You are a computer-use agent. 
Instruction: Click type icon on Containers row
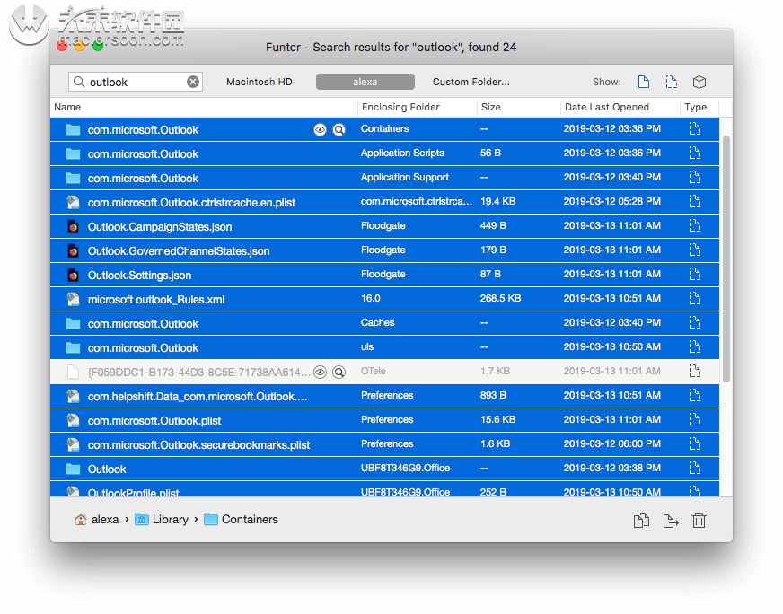point(695,128)
